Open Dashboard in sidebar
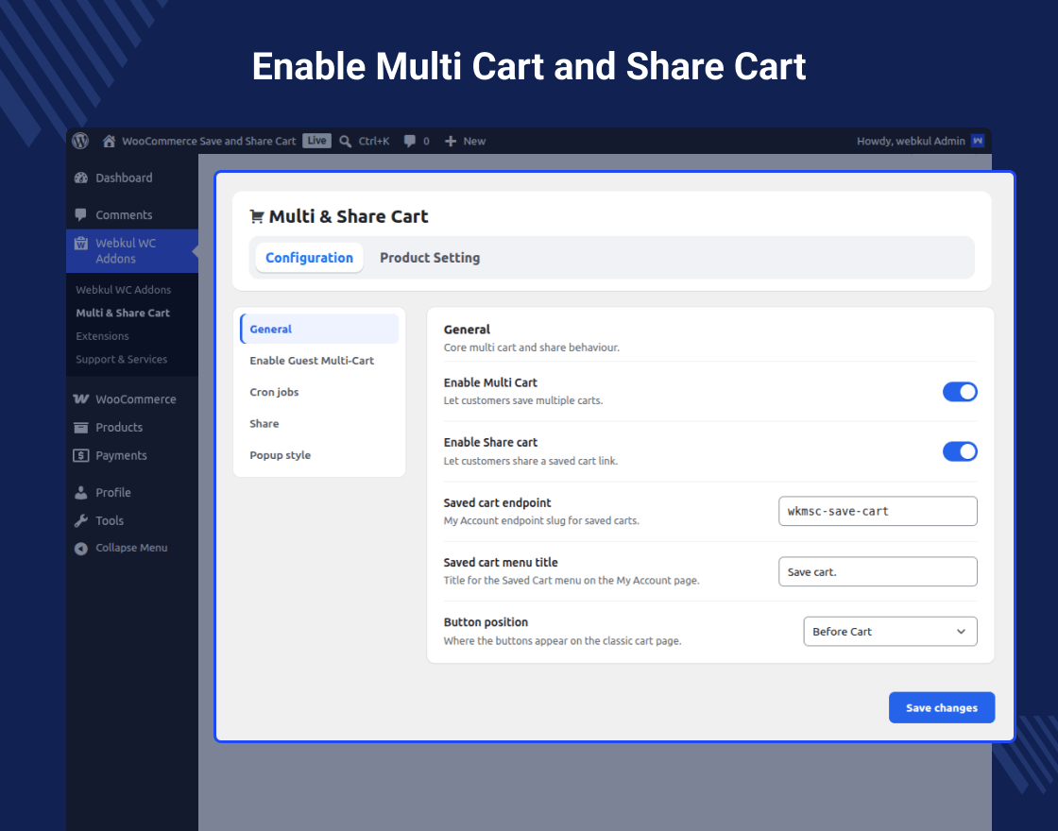The height and width of the screenshot is (831, 1058). pos(124,178)
